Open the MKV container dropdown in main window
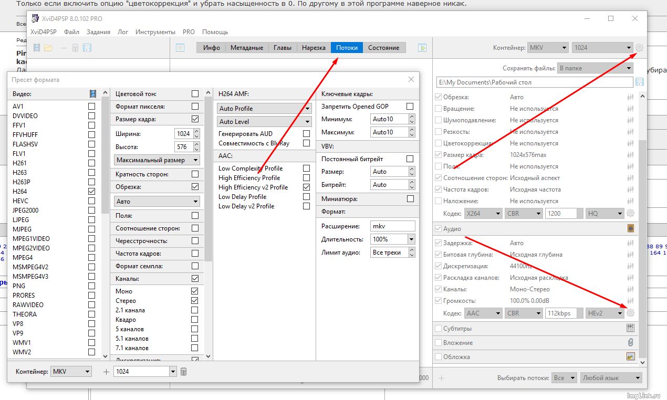Viewport: 667px width, 400px height. [548, 48]
